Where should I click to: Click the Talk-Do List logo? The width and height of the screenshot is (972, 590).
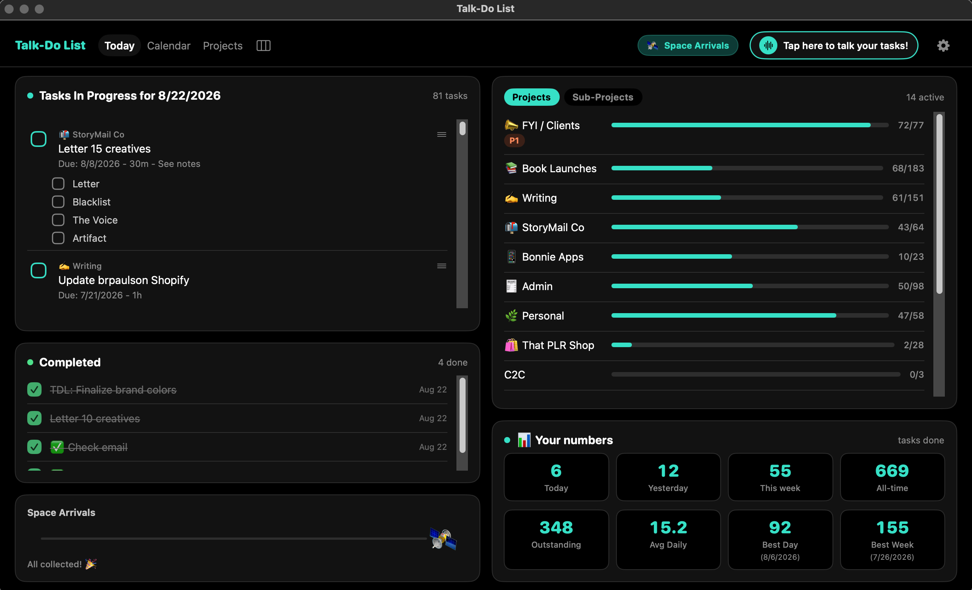50,45
